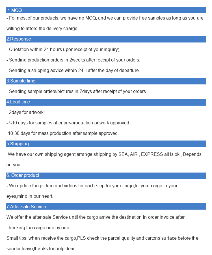212x255 pixels.
Task: Click the 'our own shipping agent' line
Action: [104, 154]
